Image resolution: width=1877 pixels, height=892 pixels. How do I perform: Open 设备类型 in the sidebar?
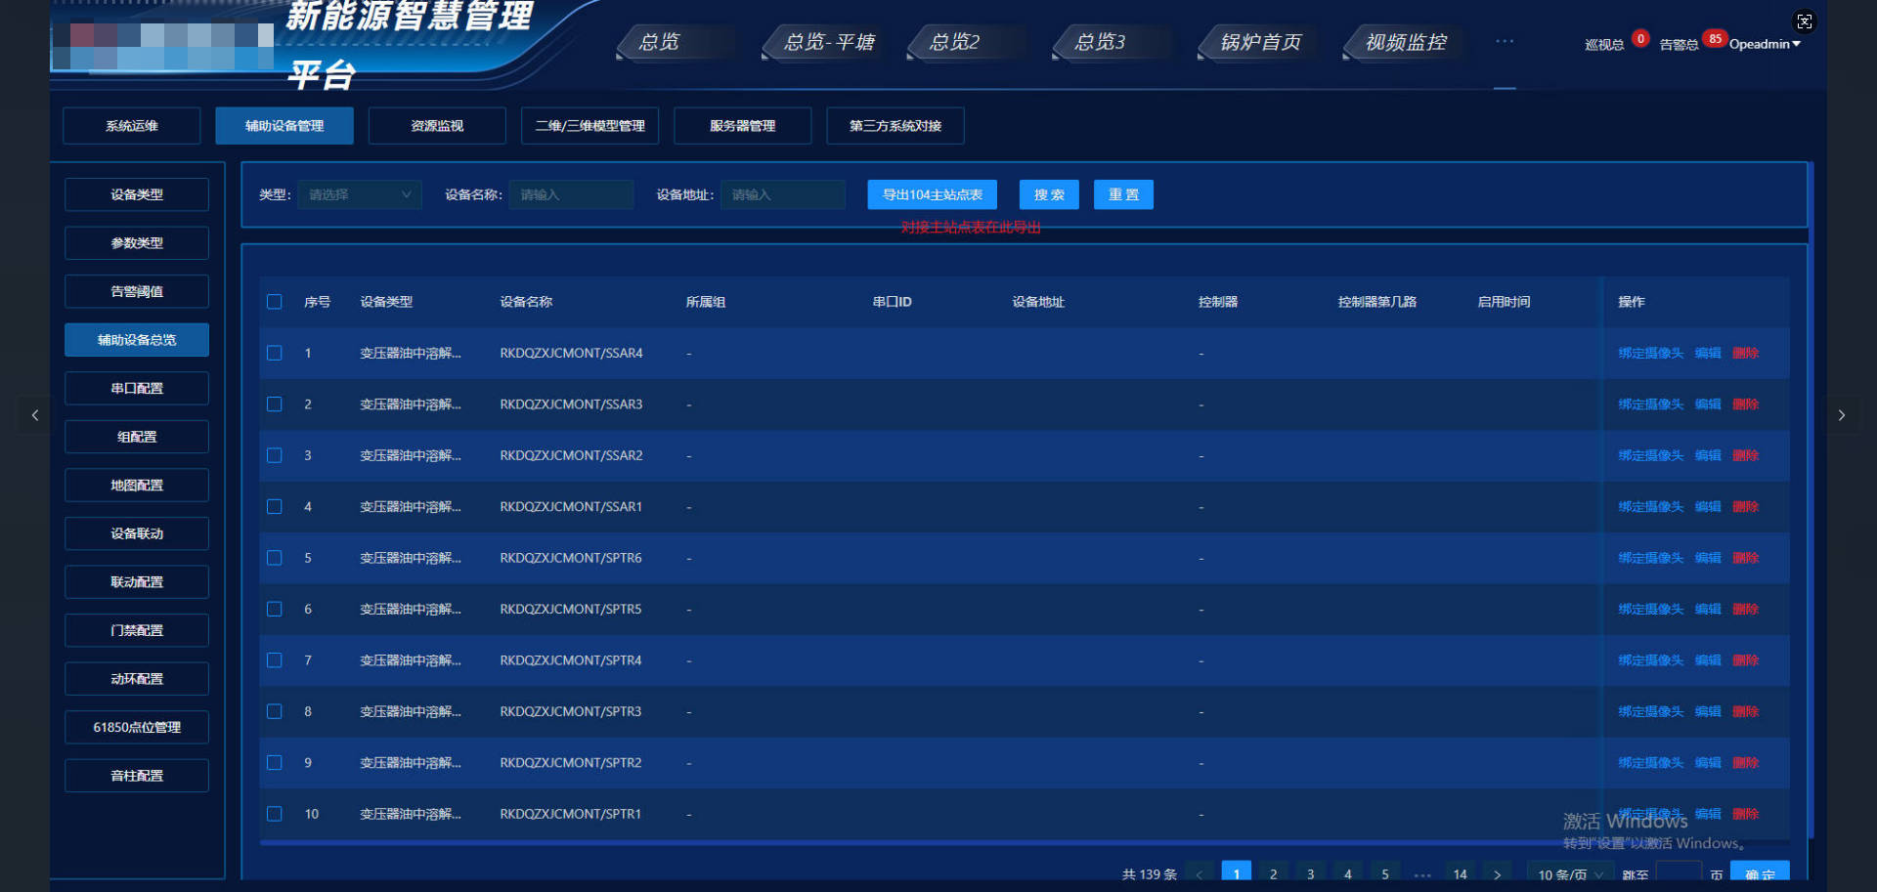pyautogui.click(x=137, y=194)
